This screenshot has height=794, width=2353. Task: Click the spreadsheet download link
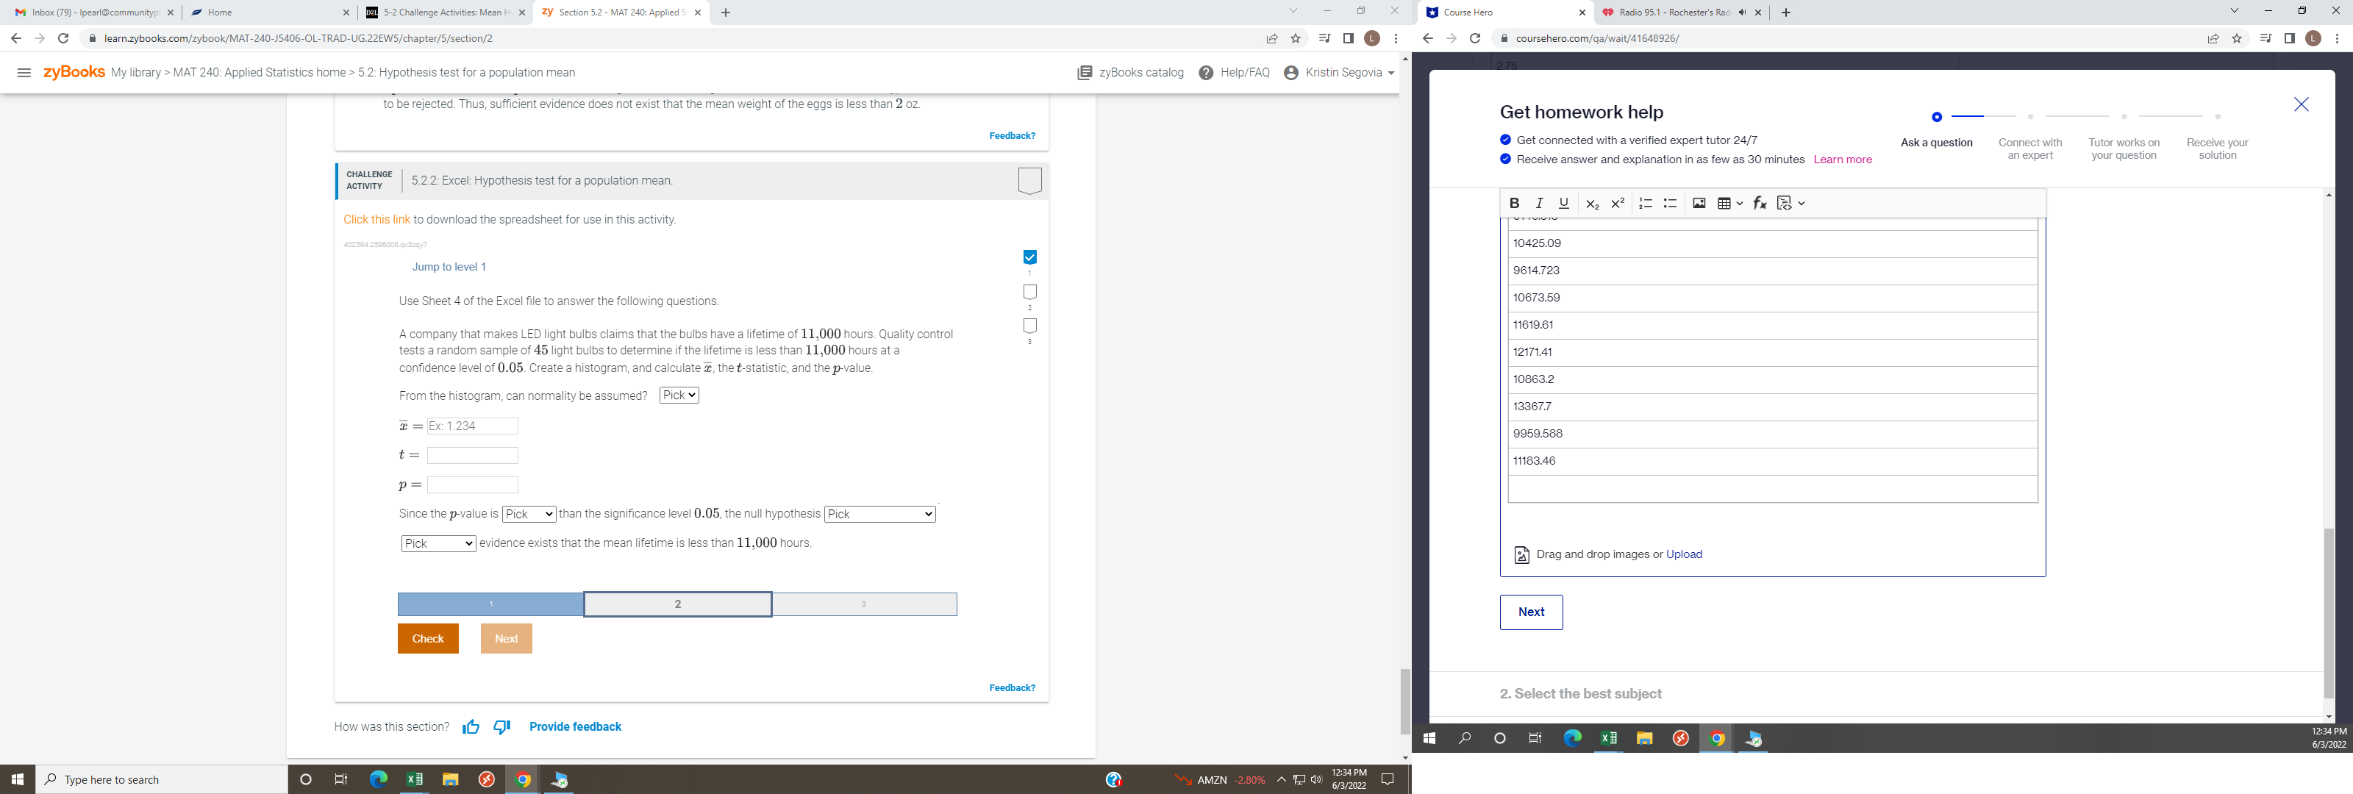coord(376,219)
